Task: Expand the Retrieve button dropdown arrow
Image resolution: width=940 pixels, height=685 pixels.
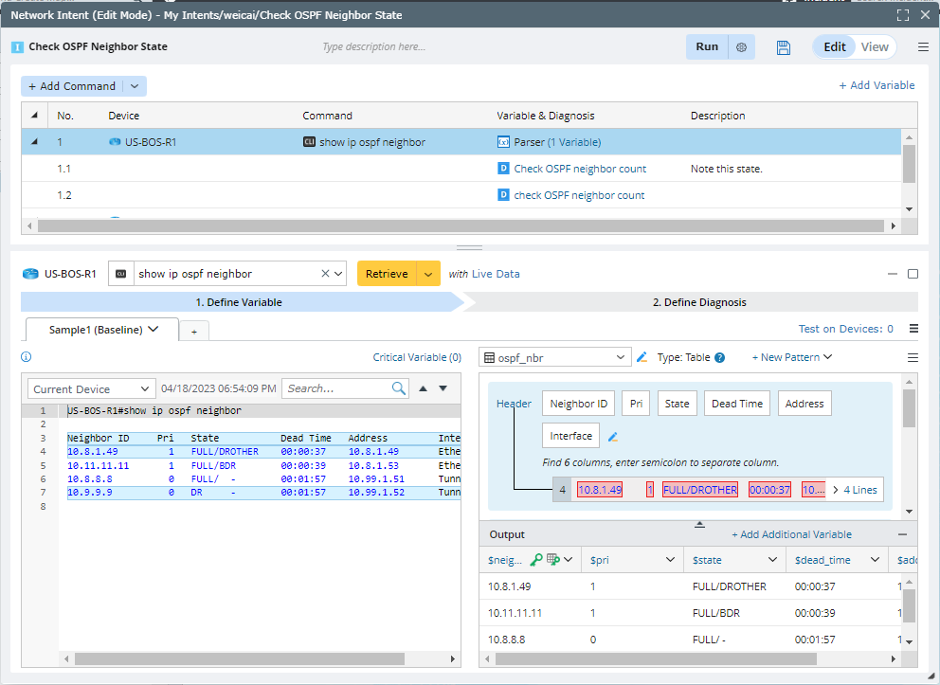Action: click(x=429, y=274)
